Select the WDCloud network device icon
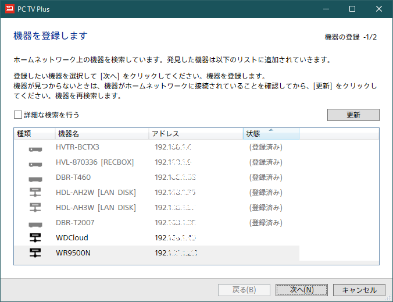Screen dimensions: 393x302 point(35,238)
